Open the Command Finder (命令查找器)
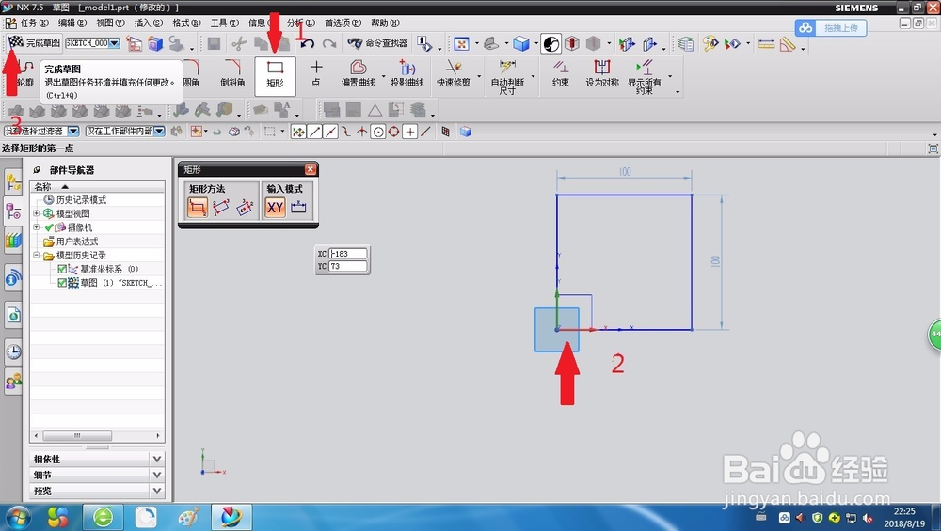 pyautogui.click(x=377, y=43)
